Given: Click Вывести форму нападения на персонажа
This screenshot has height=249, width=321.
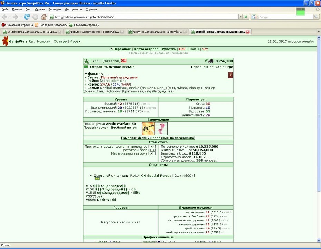Looking at the screenshot, I should pos(158,138).
